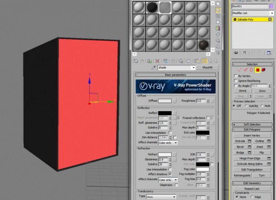The width and height of the screenshot is (276, 200).
Task: Enable the Ignore Backfacing checkbox
Action: pyautogui.click(x=236, y=81)
